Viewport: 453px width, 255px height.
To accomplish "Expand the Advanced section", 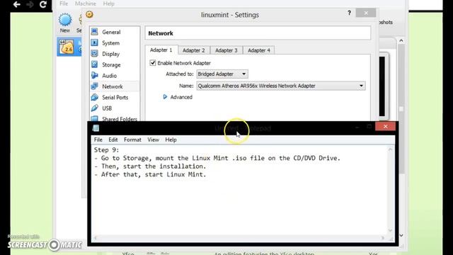I will (x=165, y=97).
